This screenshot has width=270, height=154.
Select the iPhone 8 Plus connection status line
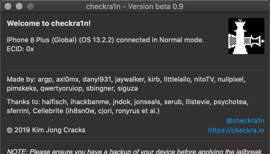click(x=105, y=40)
